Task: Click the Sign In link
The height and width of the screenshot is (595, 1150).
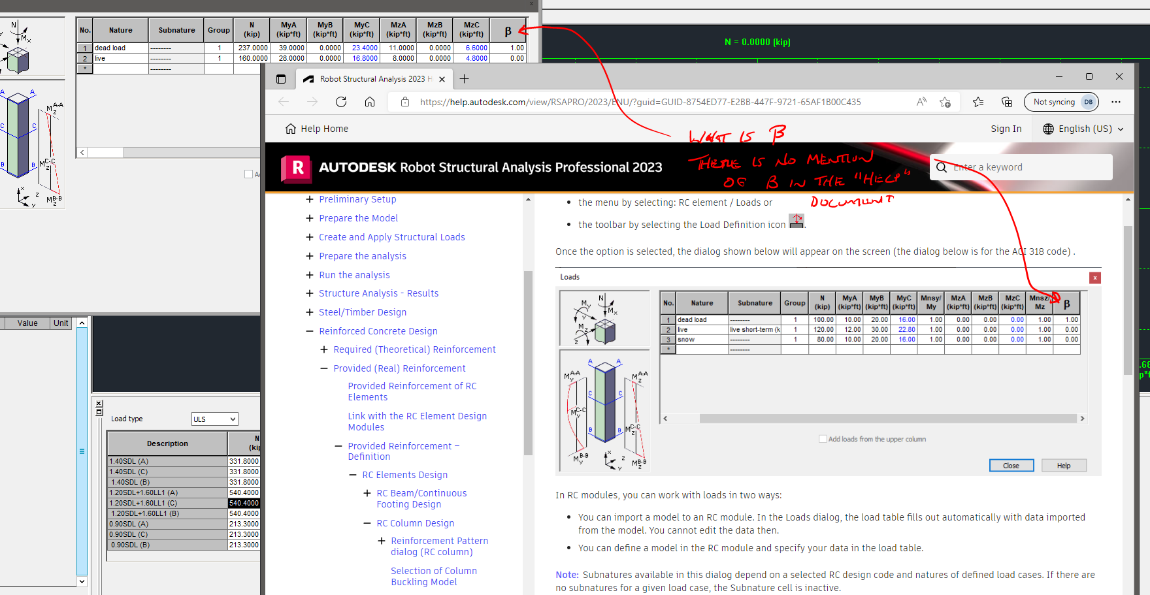Action: coord(1006,129)
